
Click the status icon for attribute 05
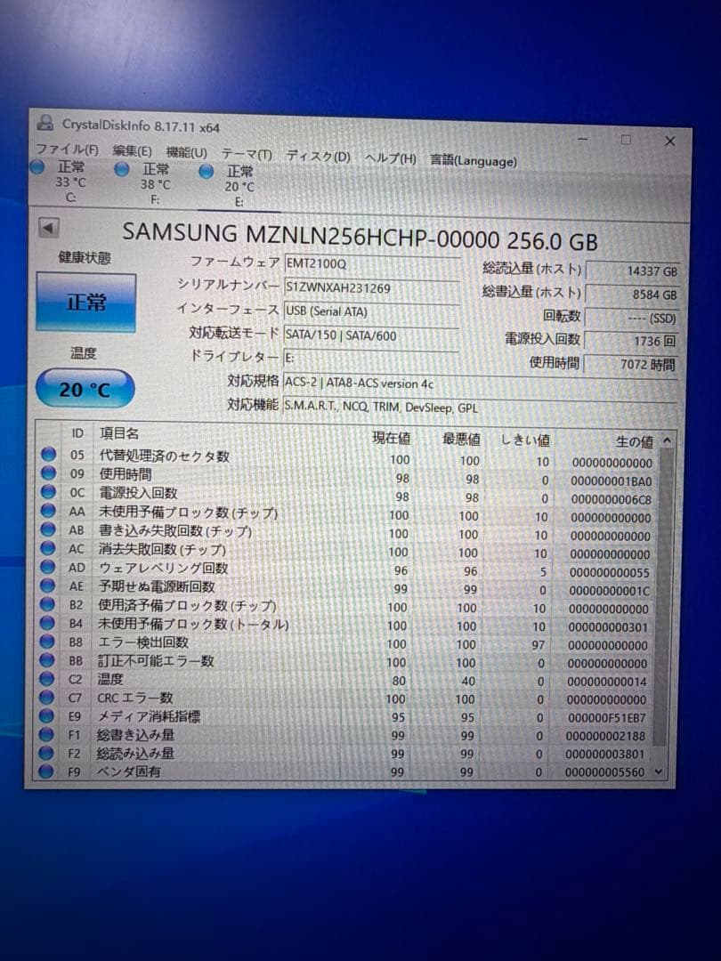tap(48, 454)
